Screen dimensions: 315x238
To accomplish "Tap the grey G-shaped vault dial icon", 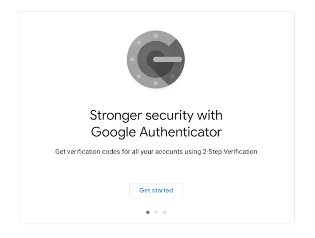I will point(156,60).
